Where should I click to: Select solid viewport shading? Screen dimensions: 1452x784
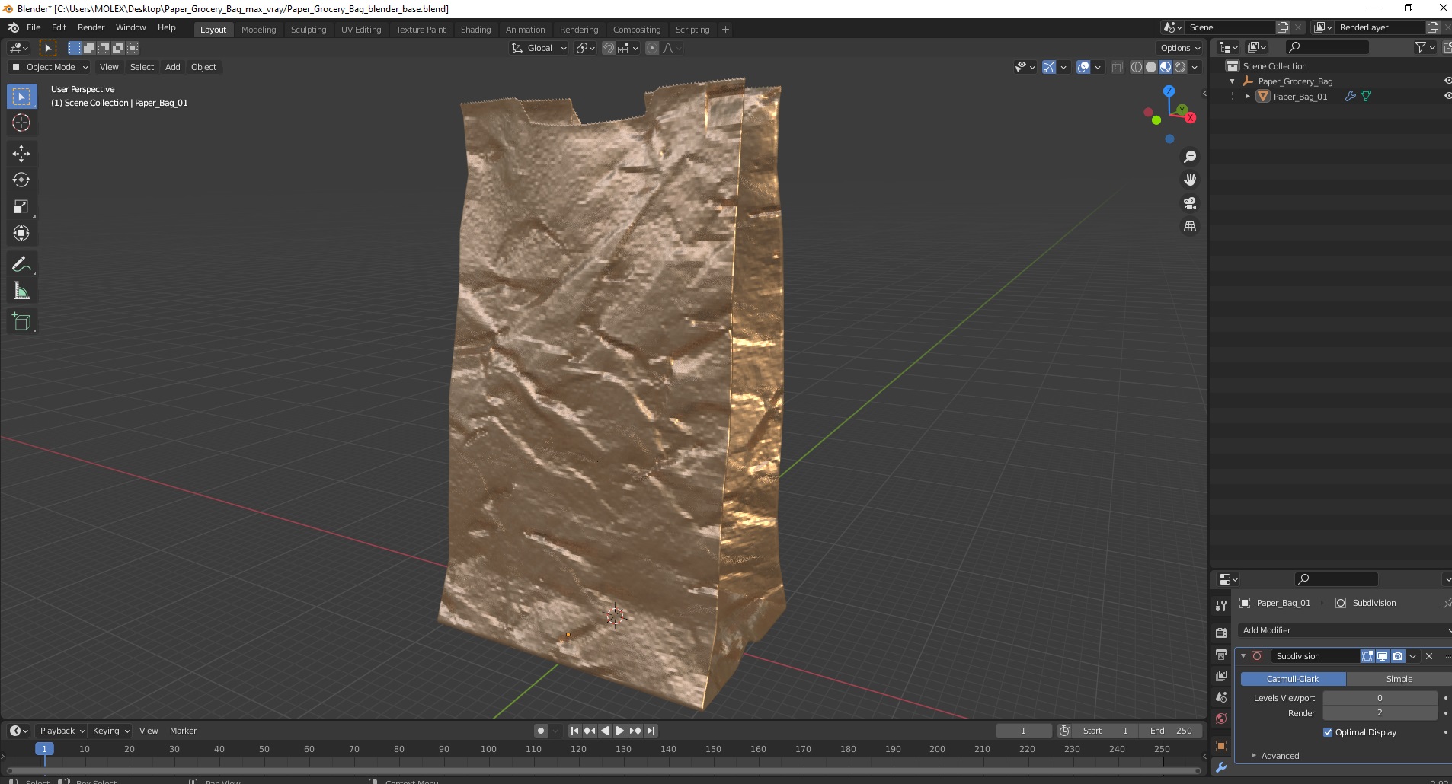point(1150,67)
